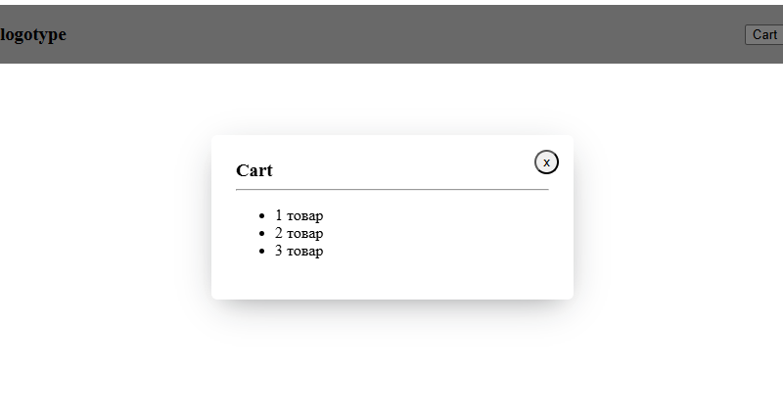The height and width of the screenshot is (417, 783).
Task: Select the "3 товар" cart item
Action: point(299,251)
